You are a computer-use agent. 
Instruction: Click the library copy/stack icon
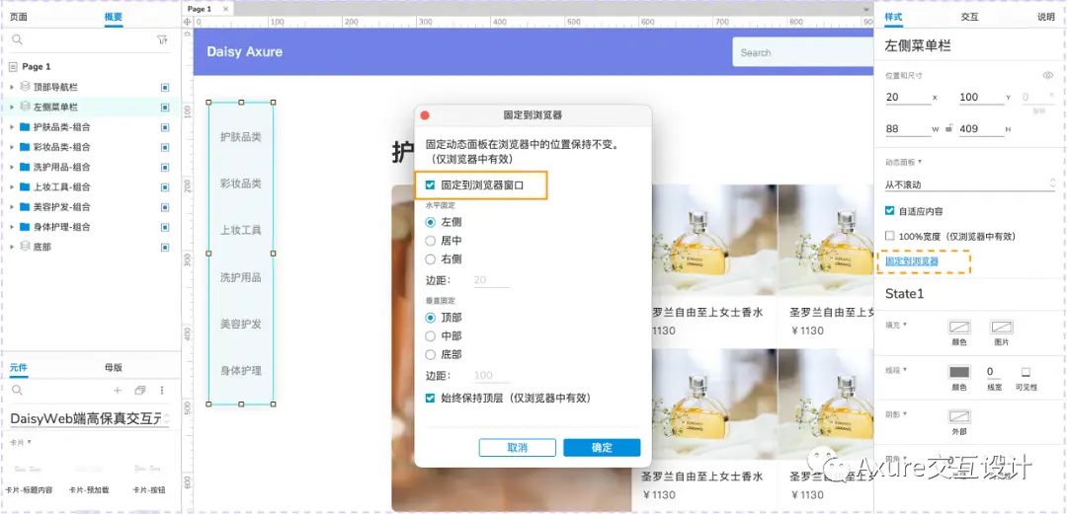[140, 391]
